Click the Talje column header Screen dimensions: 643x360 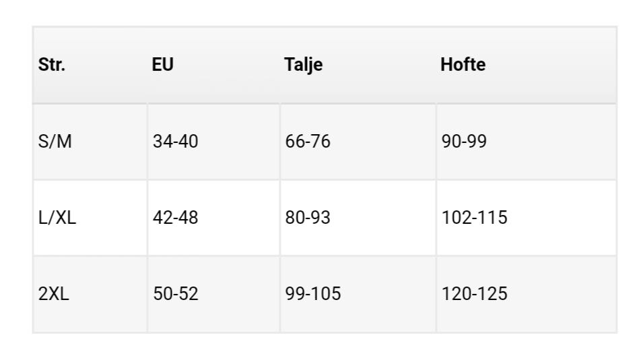(x=303, y=65)
